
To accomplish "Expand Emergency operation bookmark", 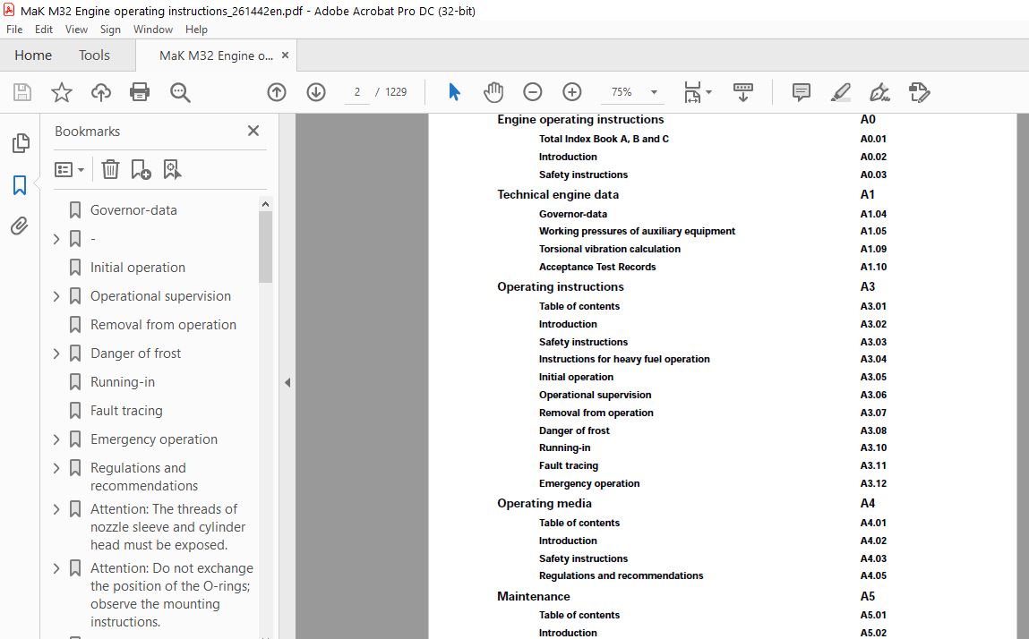I will (56, 439).
